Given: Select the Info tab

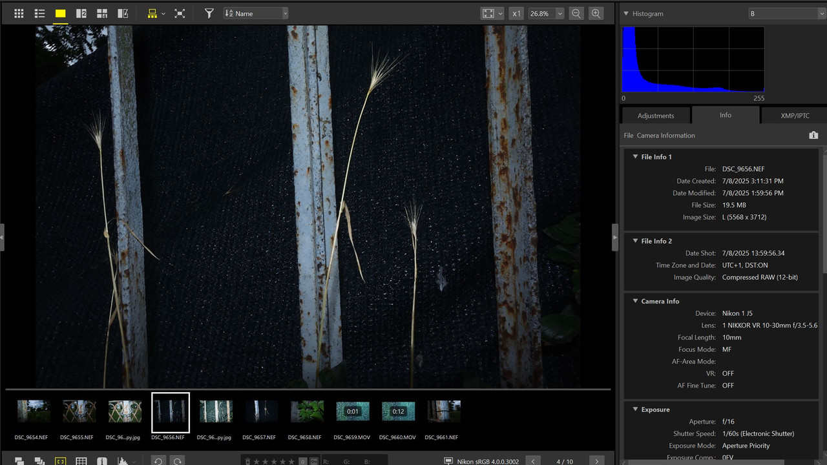Looking at the screenshot, I should [x=726, y=115].
